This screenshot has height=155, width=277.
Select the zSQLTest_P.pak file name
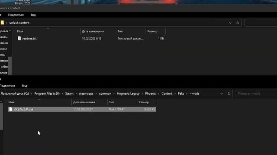click(23, 109)
